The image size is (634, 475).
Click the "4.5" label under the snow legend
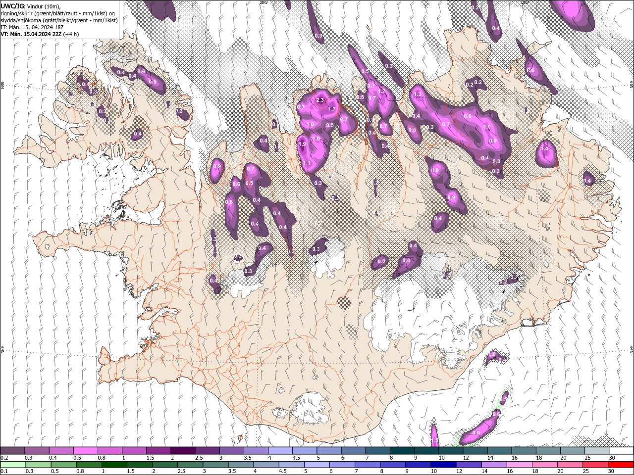(297, 458)
